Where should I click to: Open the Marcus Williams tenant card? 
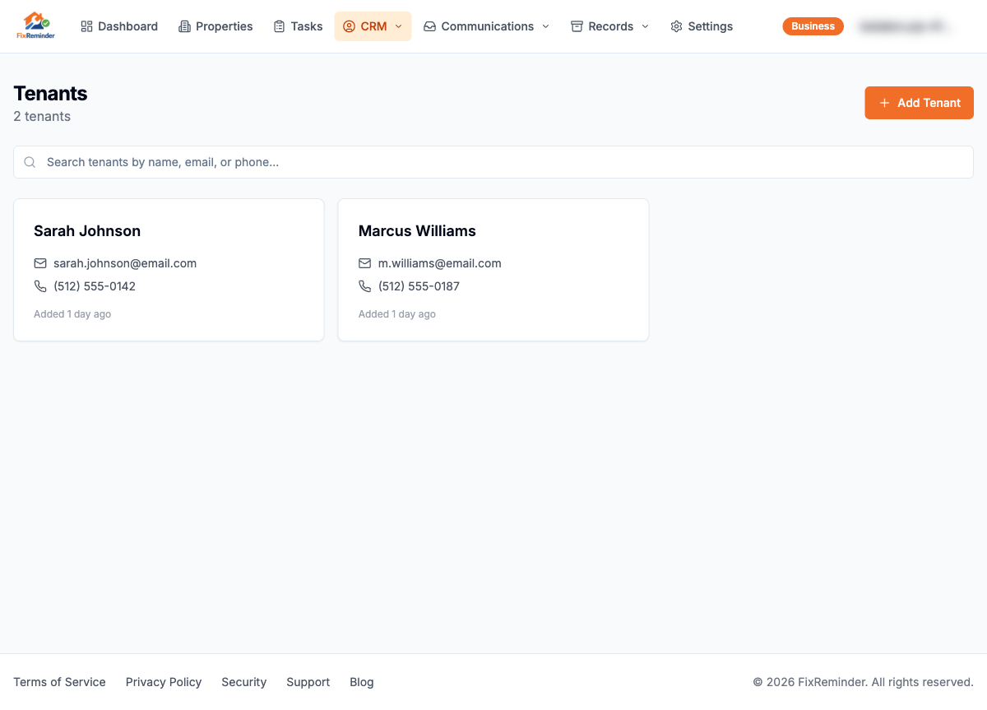493,270
